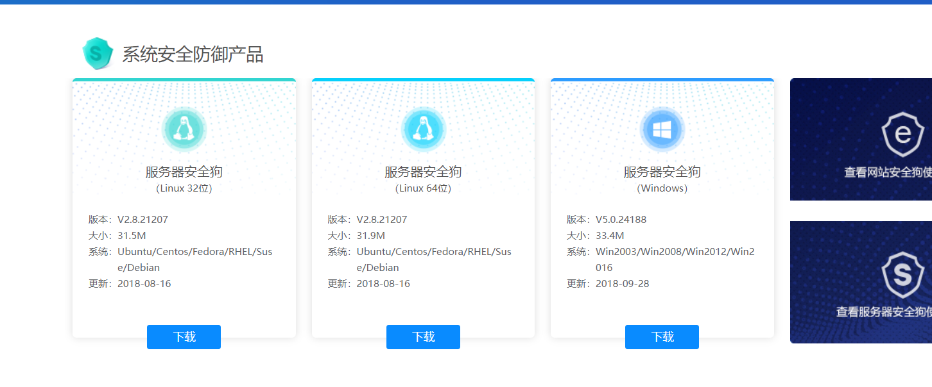Download 服务器安全狗 for Linux 32位

pos(184,337)
